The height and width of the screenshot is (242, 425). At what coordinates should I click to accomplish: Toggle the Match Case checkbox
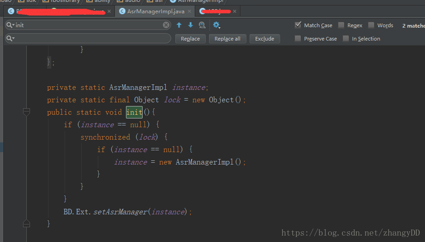coord(298,25)
